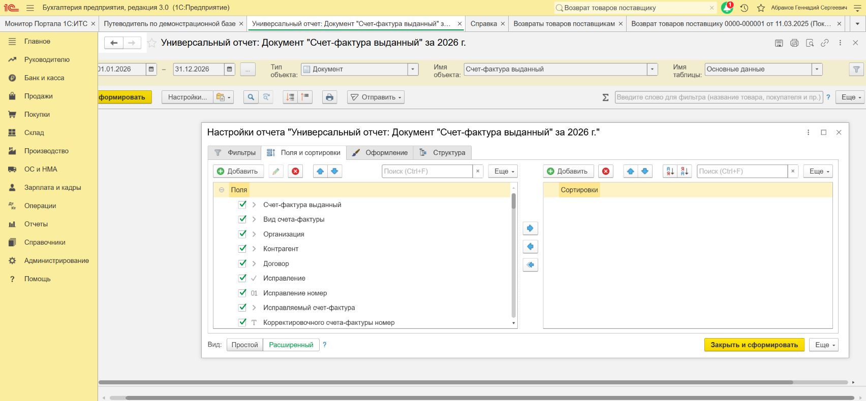This screenshot has height=401, width=866.
Task: Open the Имя объекта dropdown
Action: [x=652, y=69]
